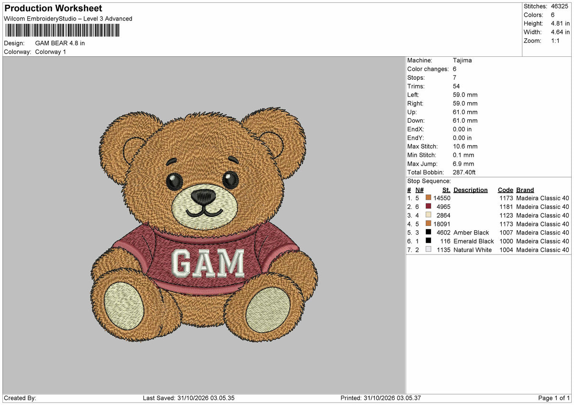Click the 'Up:' label
574x405 pixels.
coord(412,112)
